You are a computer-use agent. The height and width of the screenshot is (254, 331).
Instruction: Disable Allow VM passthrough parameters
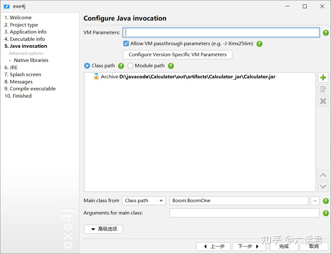[x=126, y=43]
